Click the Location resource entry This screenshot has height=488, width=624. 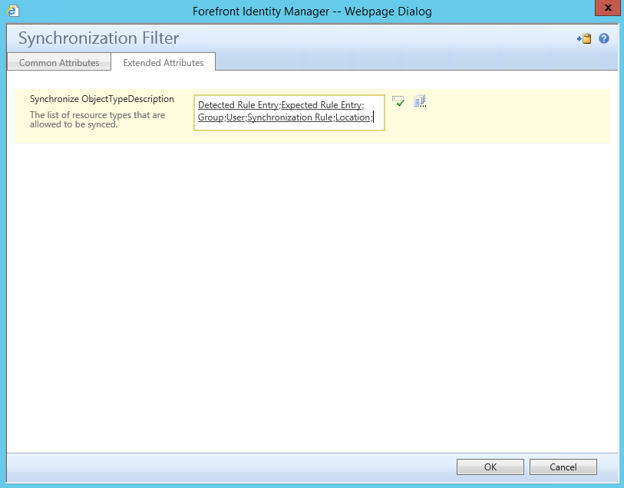(352, 117)
